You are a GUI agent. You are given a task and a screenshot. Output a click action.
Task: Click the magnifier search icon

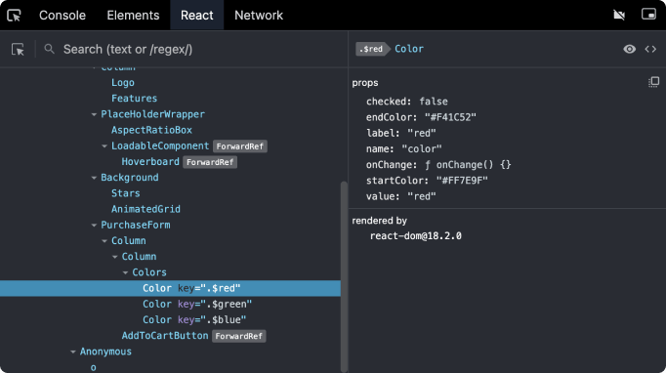point(49,49)
